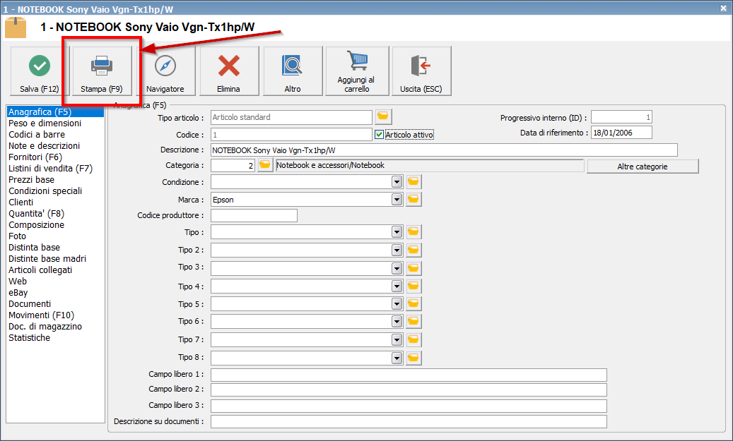Viewport: 733px width, 441px height.
Task: Open the Articoli collegati section
Action: tap(40, 270)
